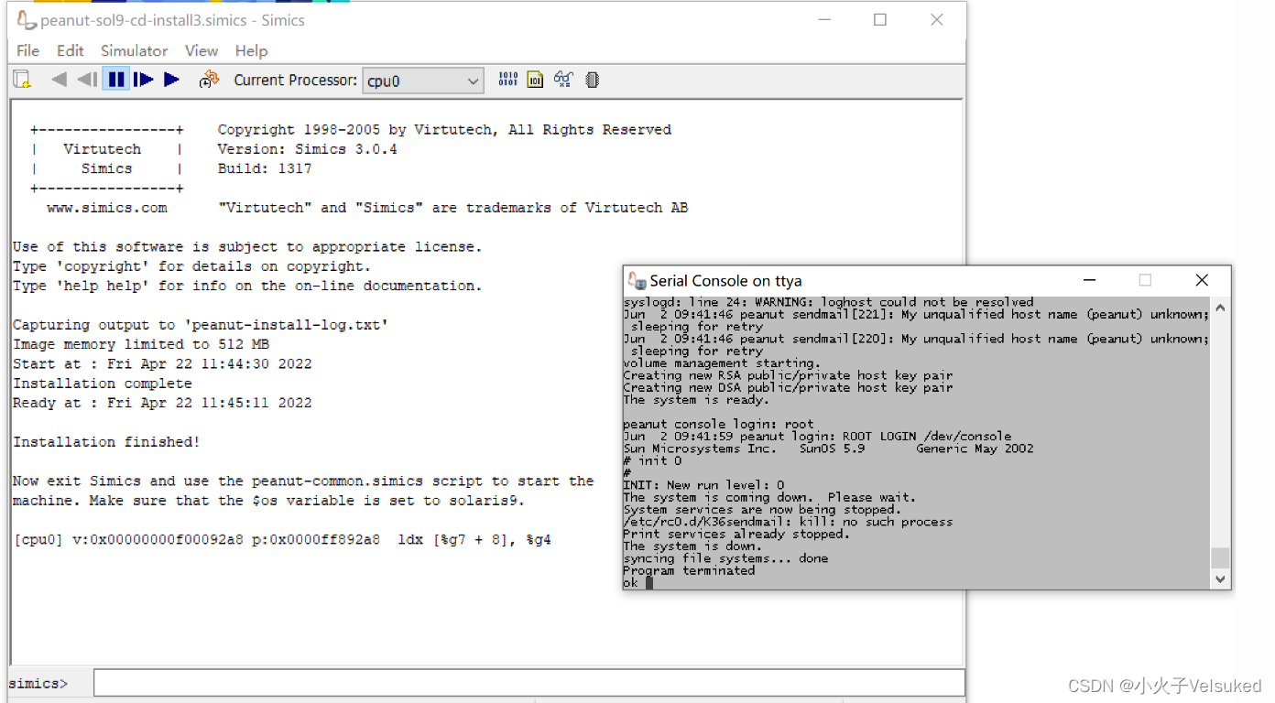Click the scroll-down arrow in Serial Console
The width and height of the screenshot is (1275, 703).
tap(1219, 579)
